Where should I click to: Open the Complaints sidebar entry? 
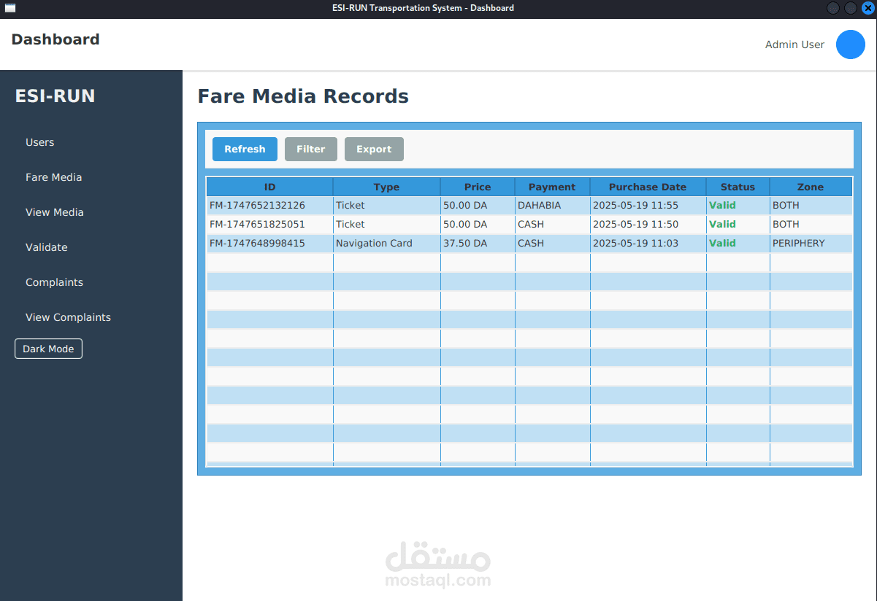55,282
